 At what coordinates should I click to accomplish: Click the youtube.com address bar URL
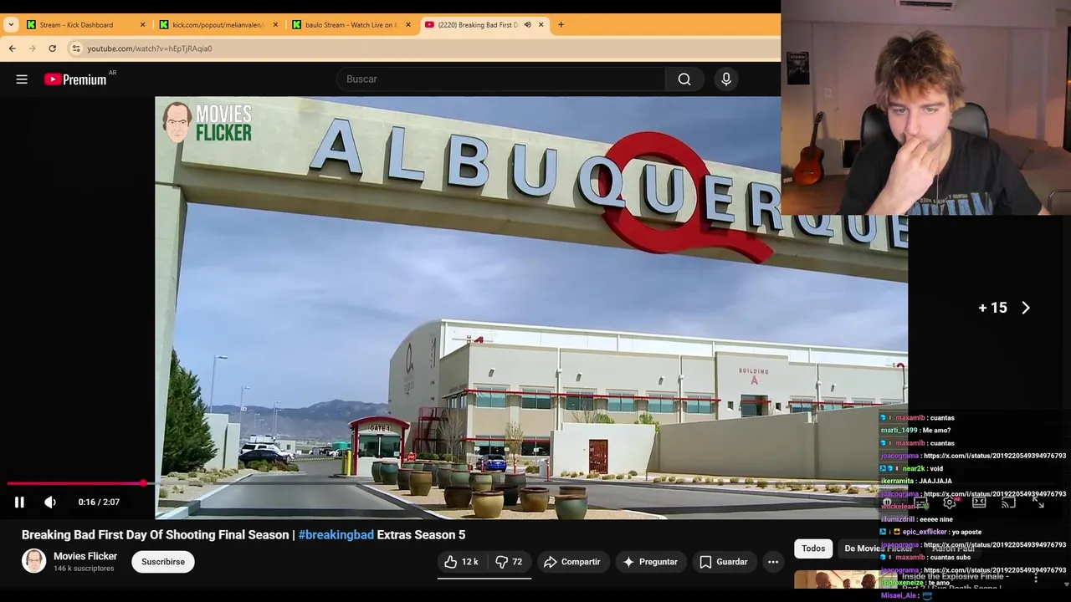[x=150, y=48]
